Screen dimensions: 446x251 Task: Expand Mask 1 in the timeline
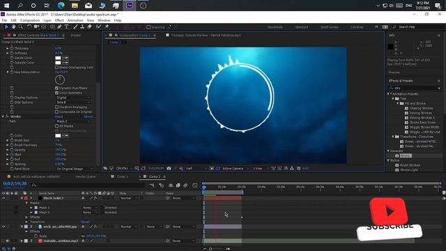pos(31,208)
